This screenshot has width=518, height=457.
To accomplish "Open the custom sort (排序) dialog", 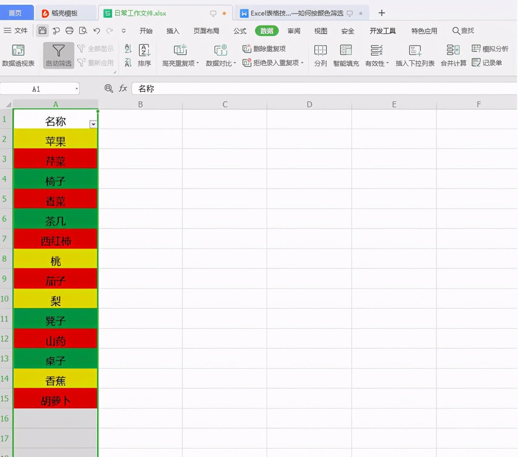I will point(144,55).
